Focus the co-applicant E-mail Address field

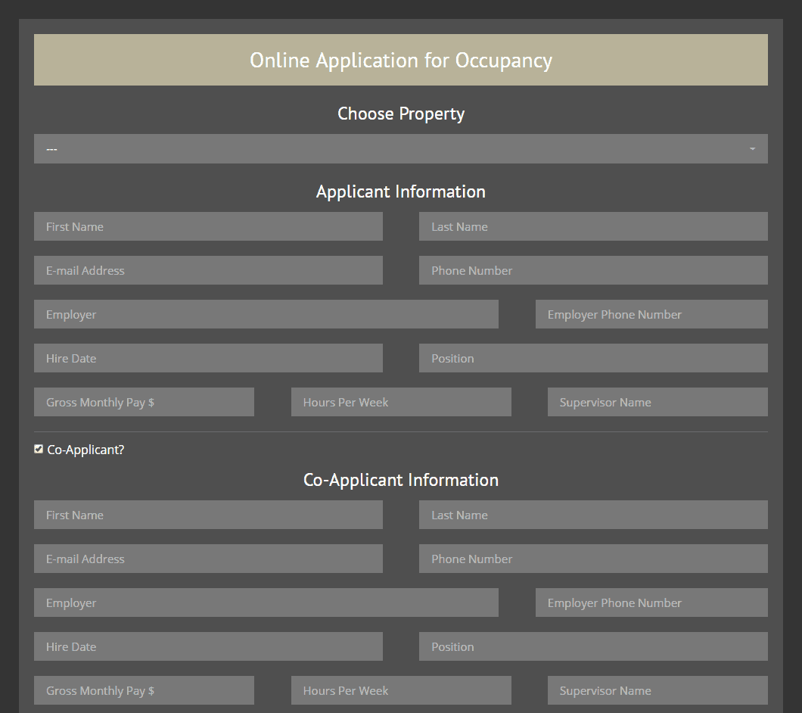click(x=208, y=559)
